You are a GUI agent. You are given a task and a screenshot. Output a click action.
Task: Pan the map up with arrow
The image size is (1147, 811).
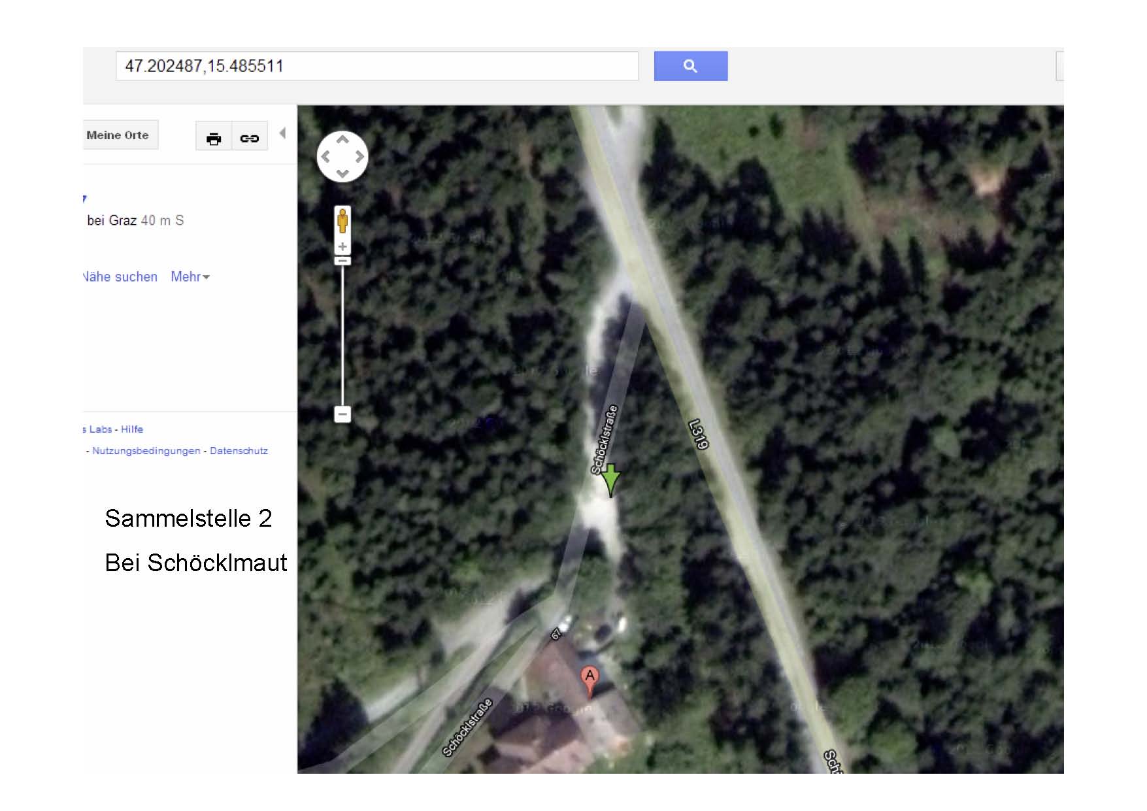click(342, 139)
